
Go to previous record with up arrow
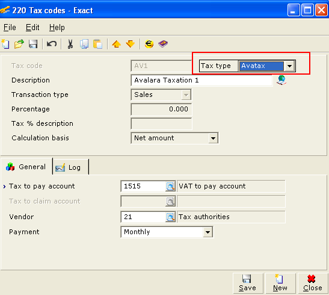pos(117,44)
